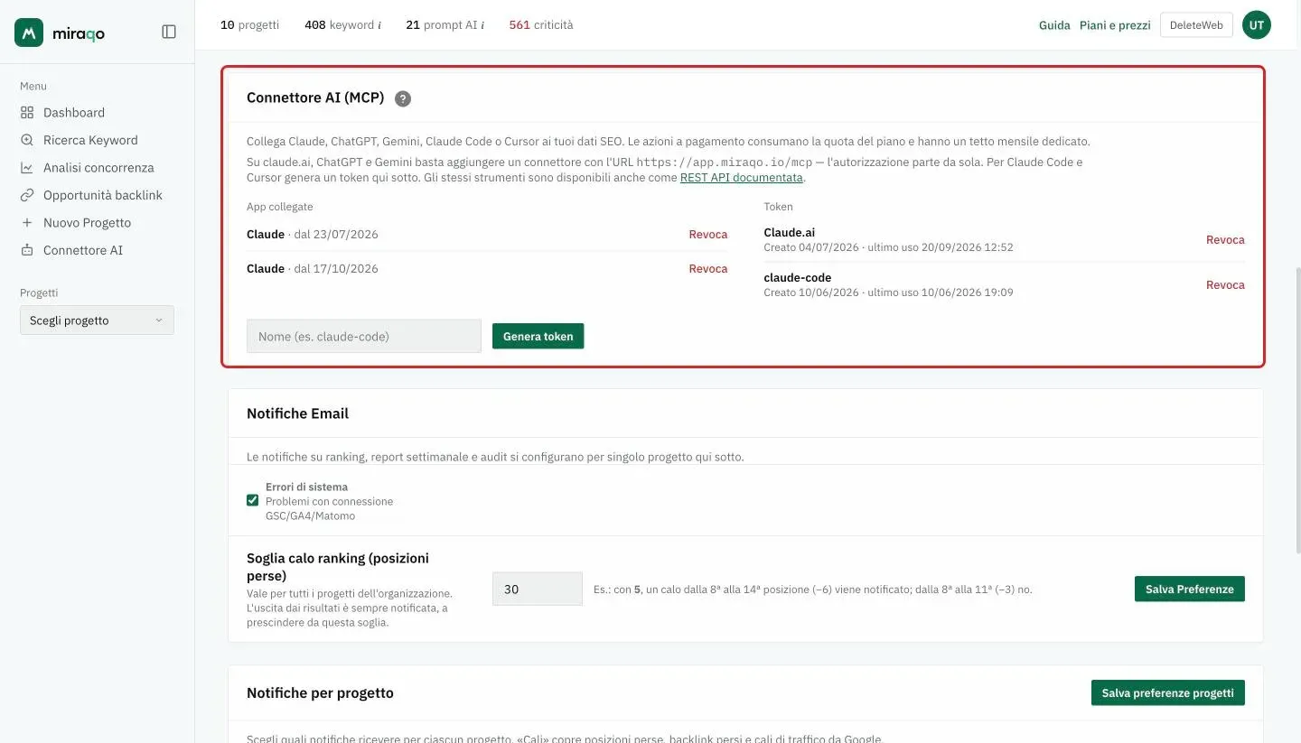Toggle the Errori di sistema checkbox
Viewport: 1301px width, 743px height.
[x=253, y=500]
